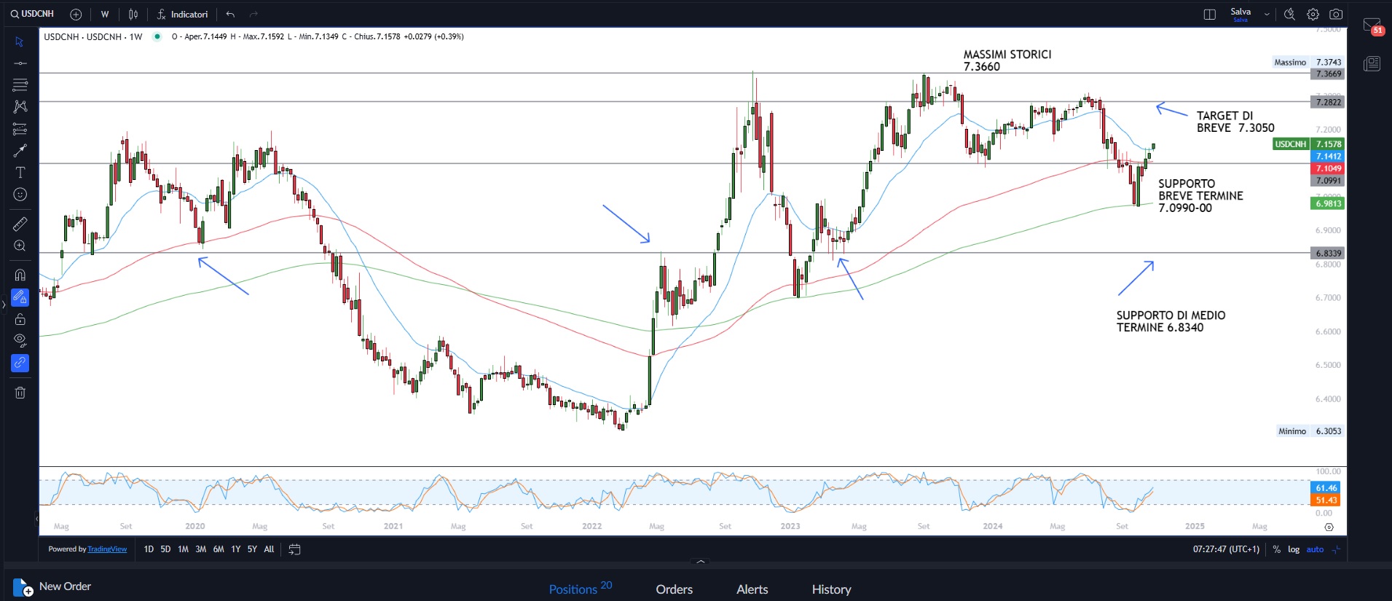The height and width of the screenshot is (601, 1392).
Task: Open candlestick chart style selector
Action: [133, 15]
